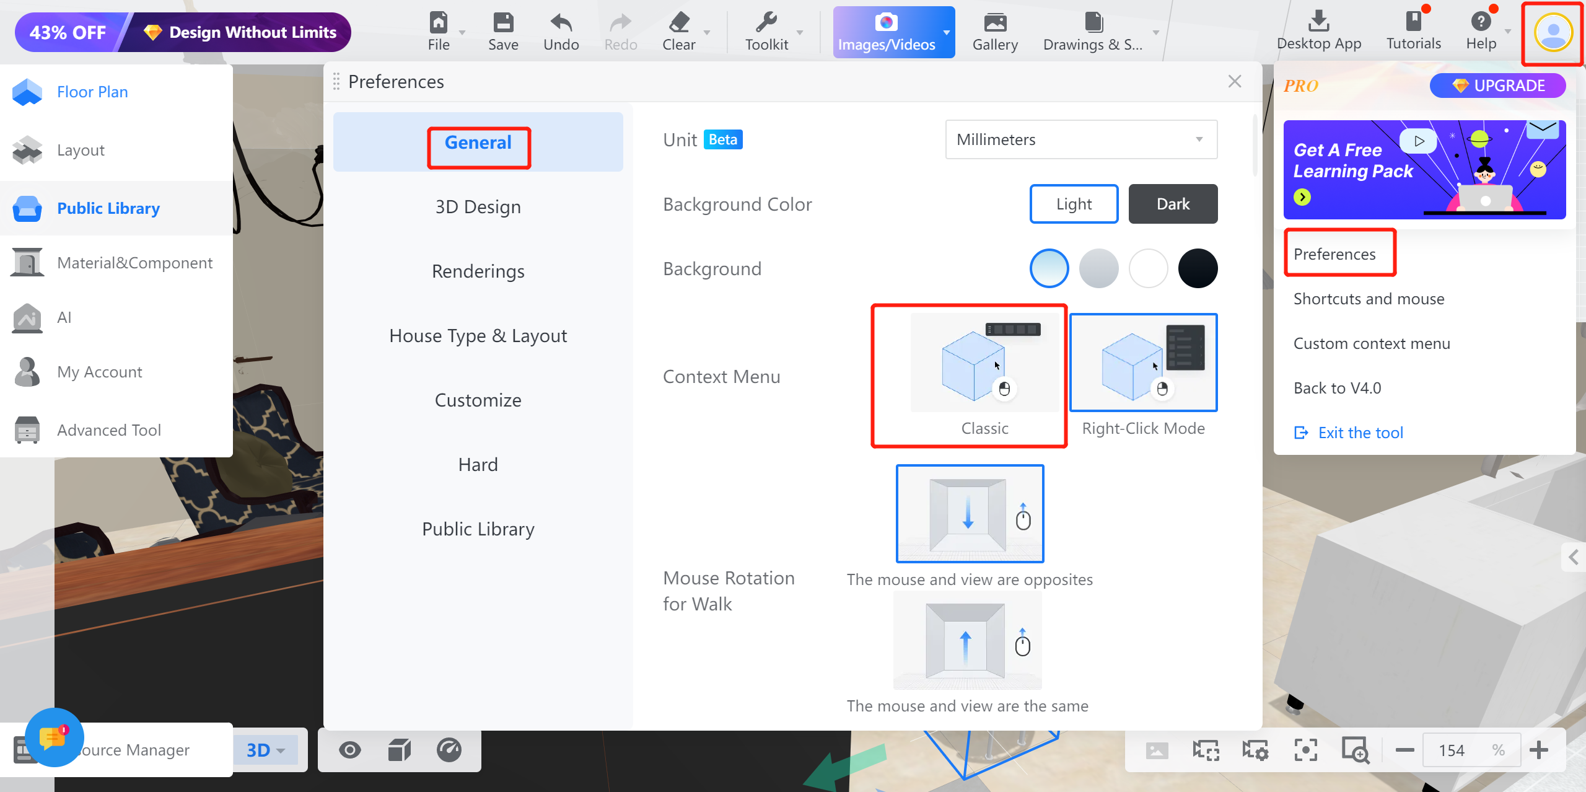Image resolution: width=1586 pixels, height=792 pixels.
Task: Select Classic context menu mode
Action: [x=984, y=363]
